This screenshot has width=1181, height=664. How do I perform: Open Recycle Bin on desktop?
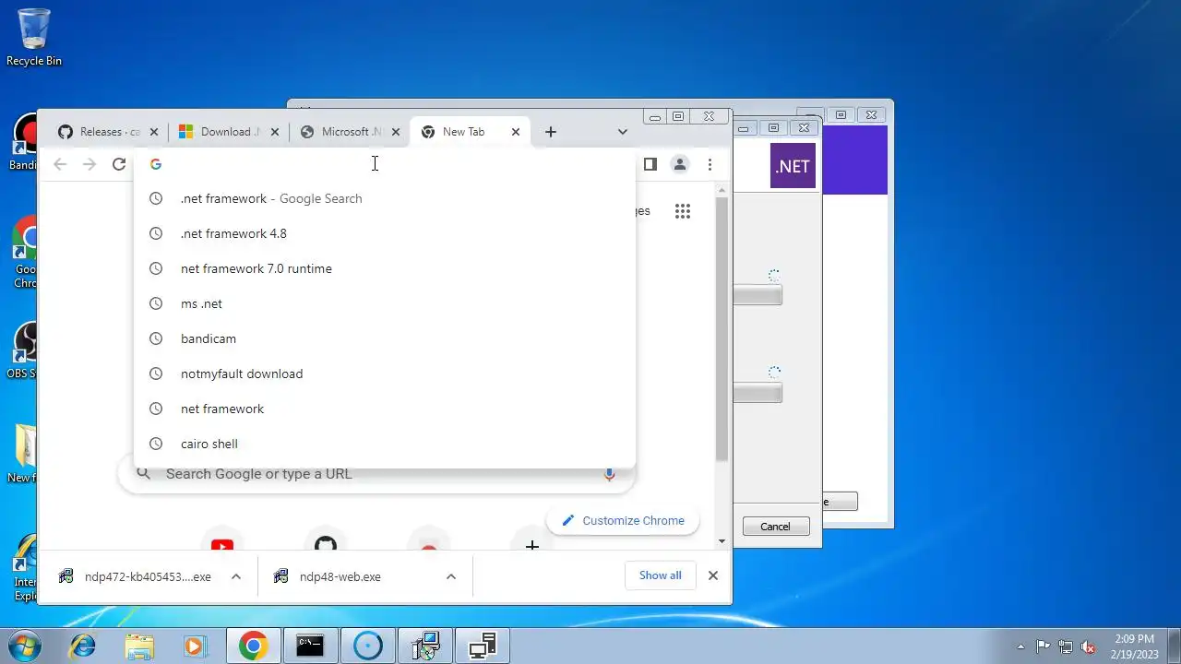coord(34,38)
